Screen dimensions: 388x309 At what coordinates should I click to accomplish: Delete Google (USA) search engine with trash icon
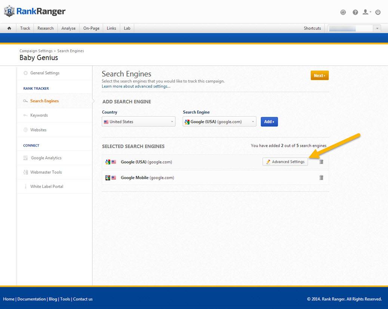(321, 162)
